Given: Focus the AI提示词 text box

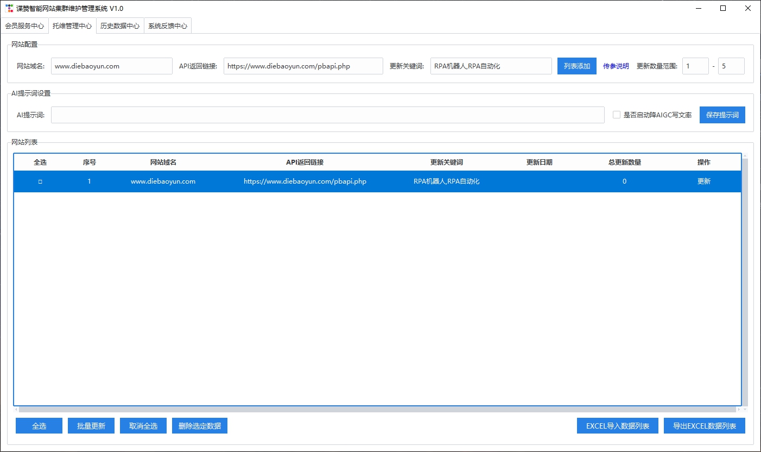Looking at the screenshot, I should [328, 115].
